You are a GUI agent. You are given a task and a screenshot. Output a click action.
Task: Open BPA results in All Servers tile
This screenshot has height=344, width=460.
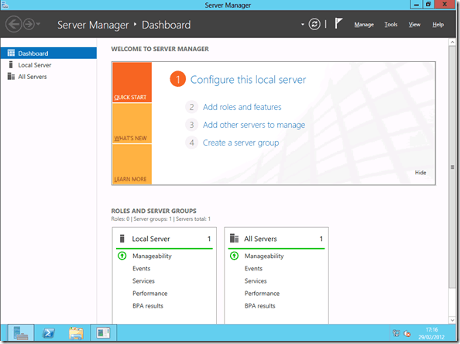pos(260,306)
